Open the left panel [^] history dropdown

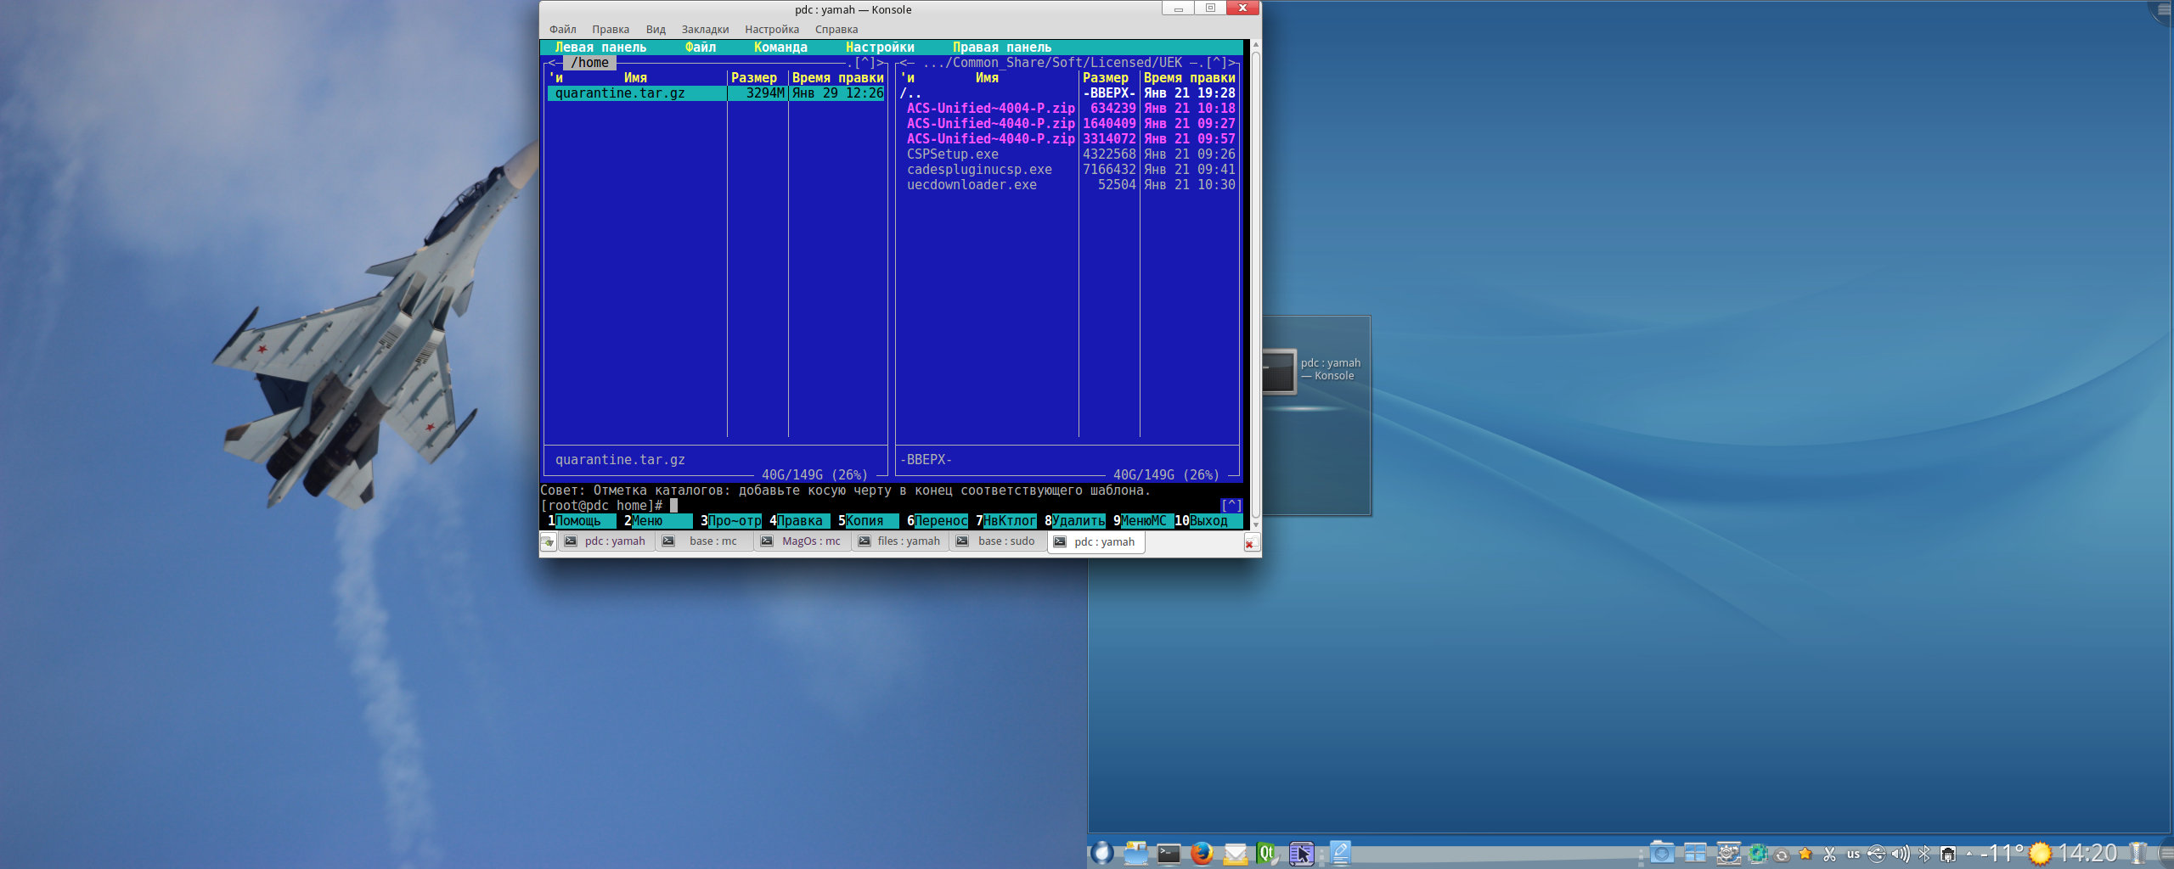865,63
